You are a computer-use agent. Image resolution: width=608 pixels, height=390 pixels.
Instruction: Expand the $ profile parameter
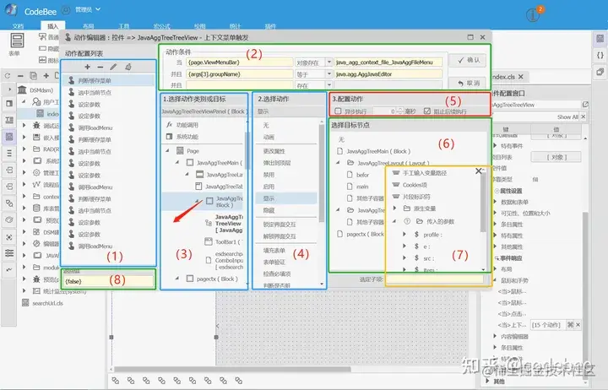point(404,235)
